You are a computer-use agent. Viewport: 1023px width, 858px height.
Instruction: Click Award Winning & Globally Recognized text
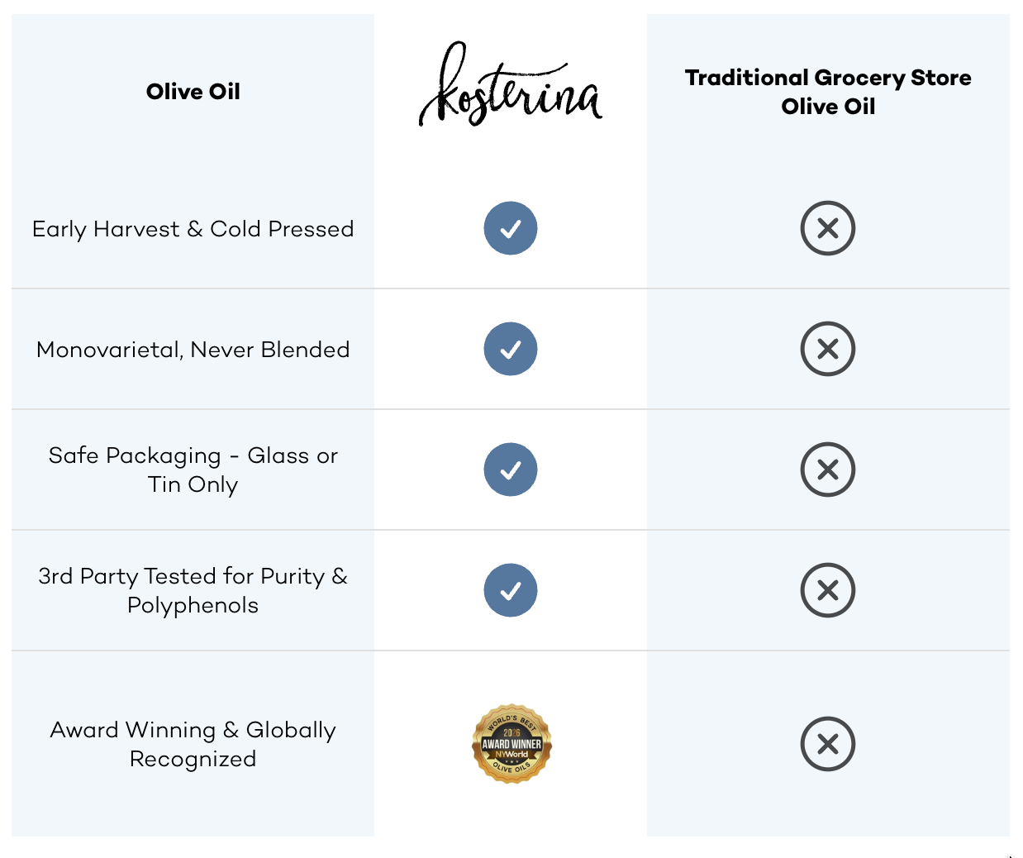click(x=193, y=744)
